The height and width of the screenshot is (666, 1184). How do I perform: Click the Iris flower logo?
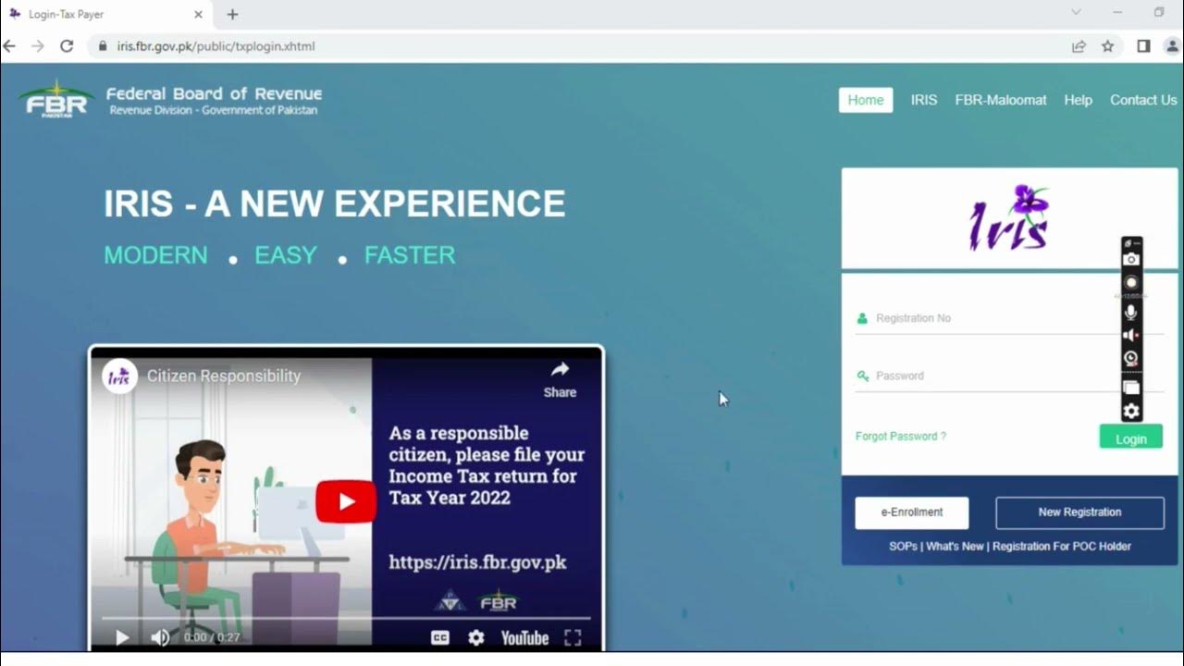click(x=1009, y=217)
